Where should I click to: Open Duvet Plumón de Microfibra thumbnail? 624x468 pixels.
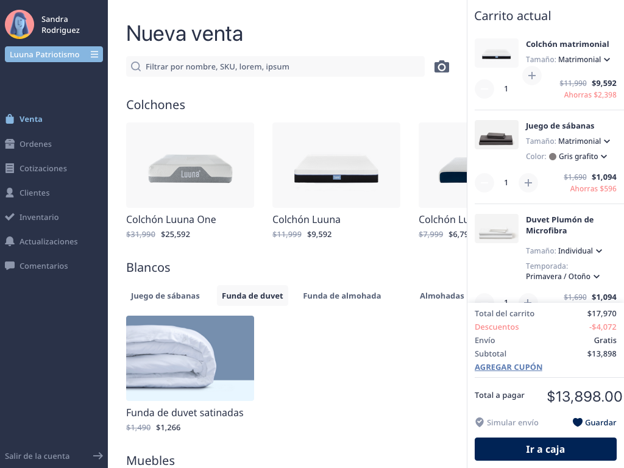[x=497, y=229]
